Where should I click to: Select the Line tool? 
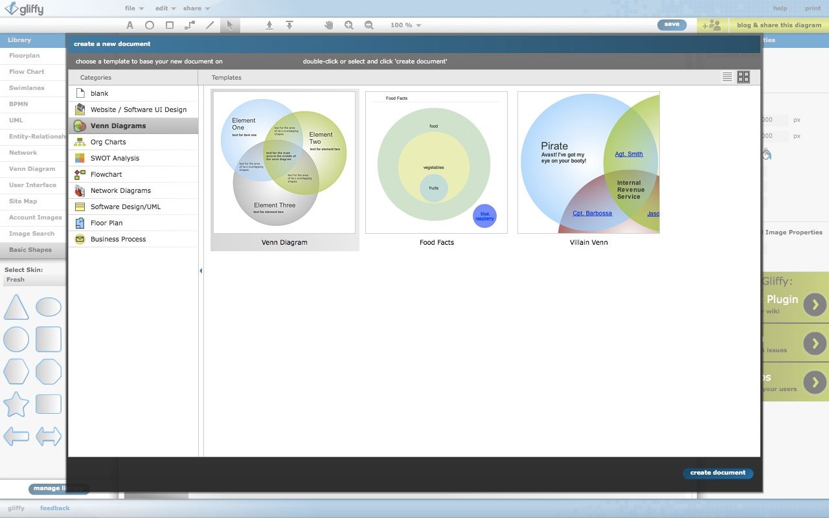coord(210,25)
